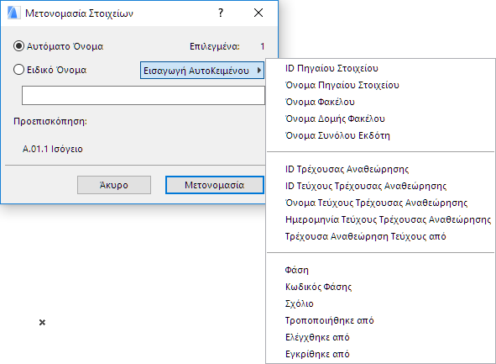Click the Προεπισκόπηση label
Screen dimensions: 496x364
click(50, 121)
